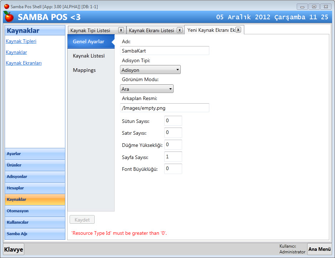Close the Kaynak Ekranı Listesi tab

coord(180,30)
